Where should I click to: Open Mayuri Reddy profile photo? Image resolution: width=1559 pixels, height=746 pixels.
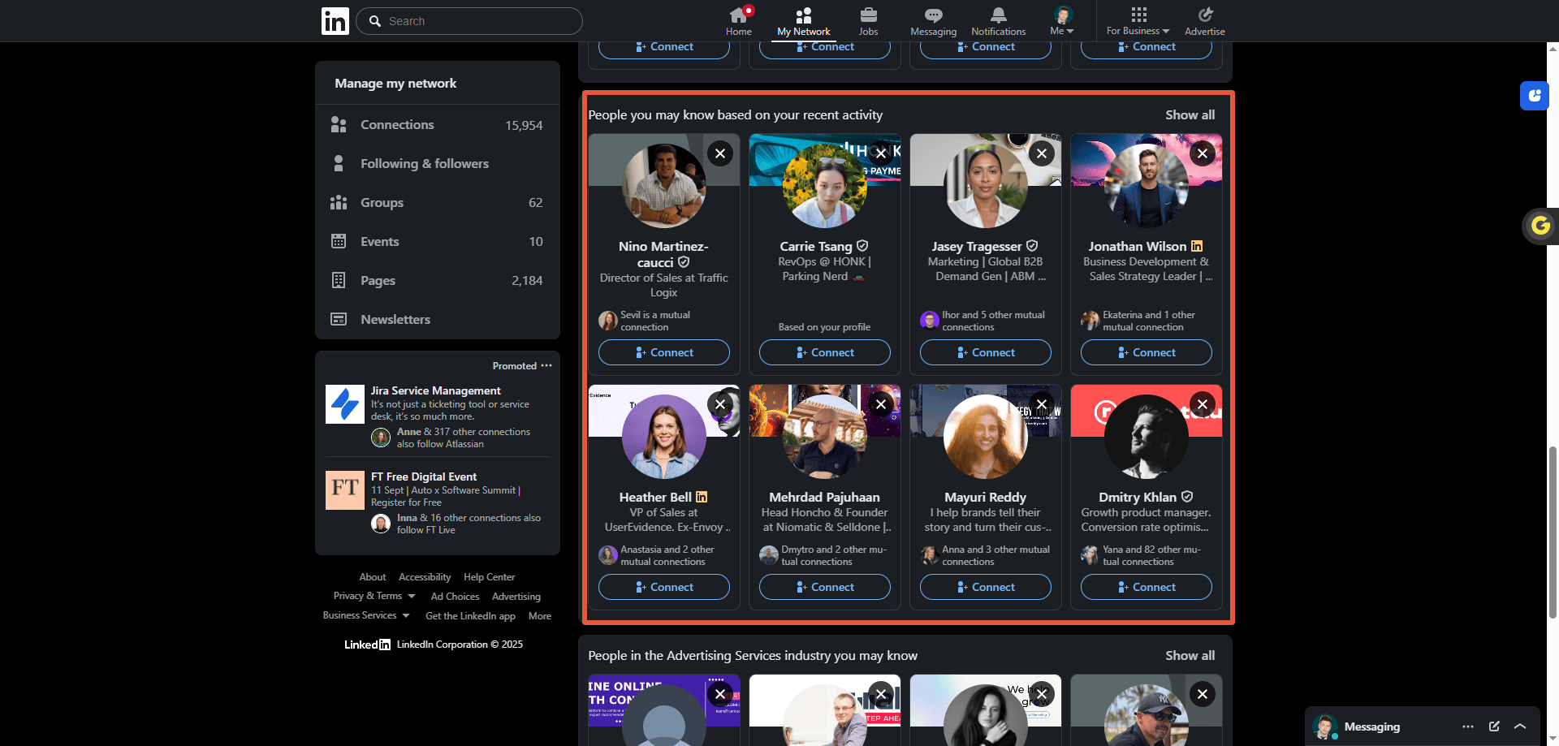(x=986, y=437)
